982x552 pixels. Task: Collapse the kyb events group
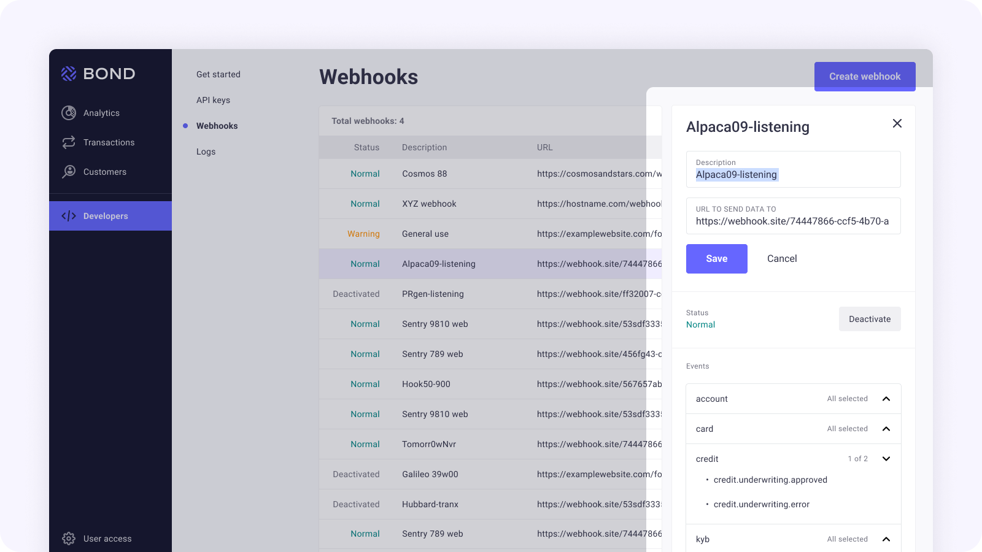886,539
